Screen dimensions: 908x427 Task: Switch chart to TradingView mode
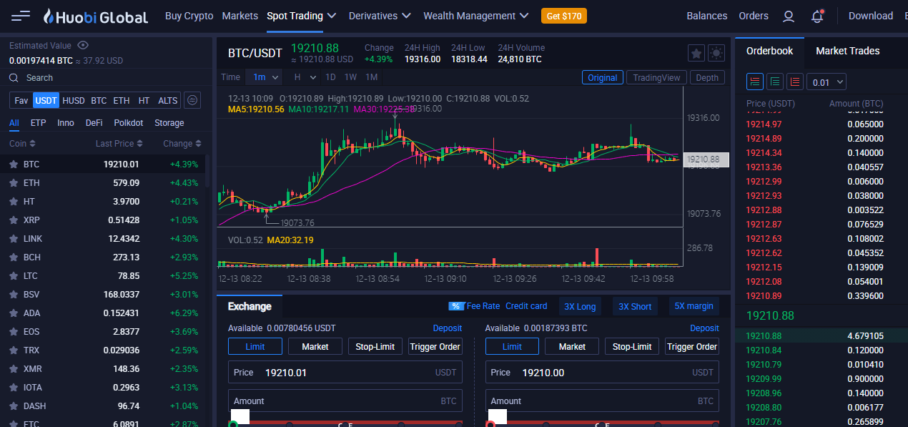[656, 78]
